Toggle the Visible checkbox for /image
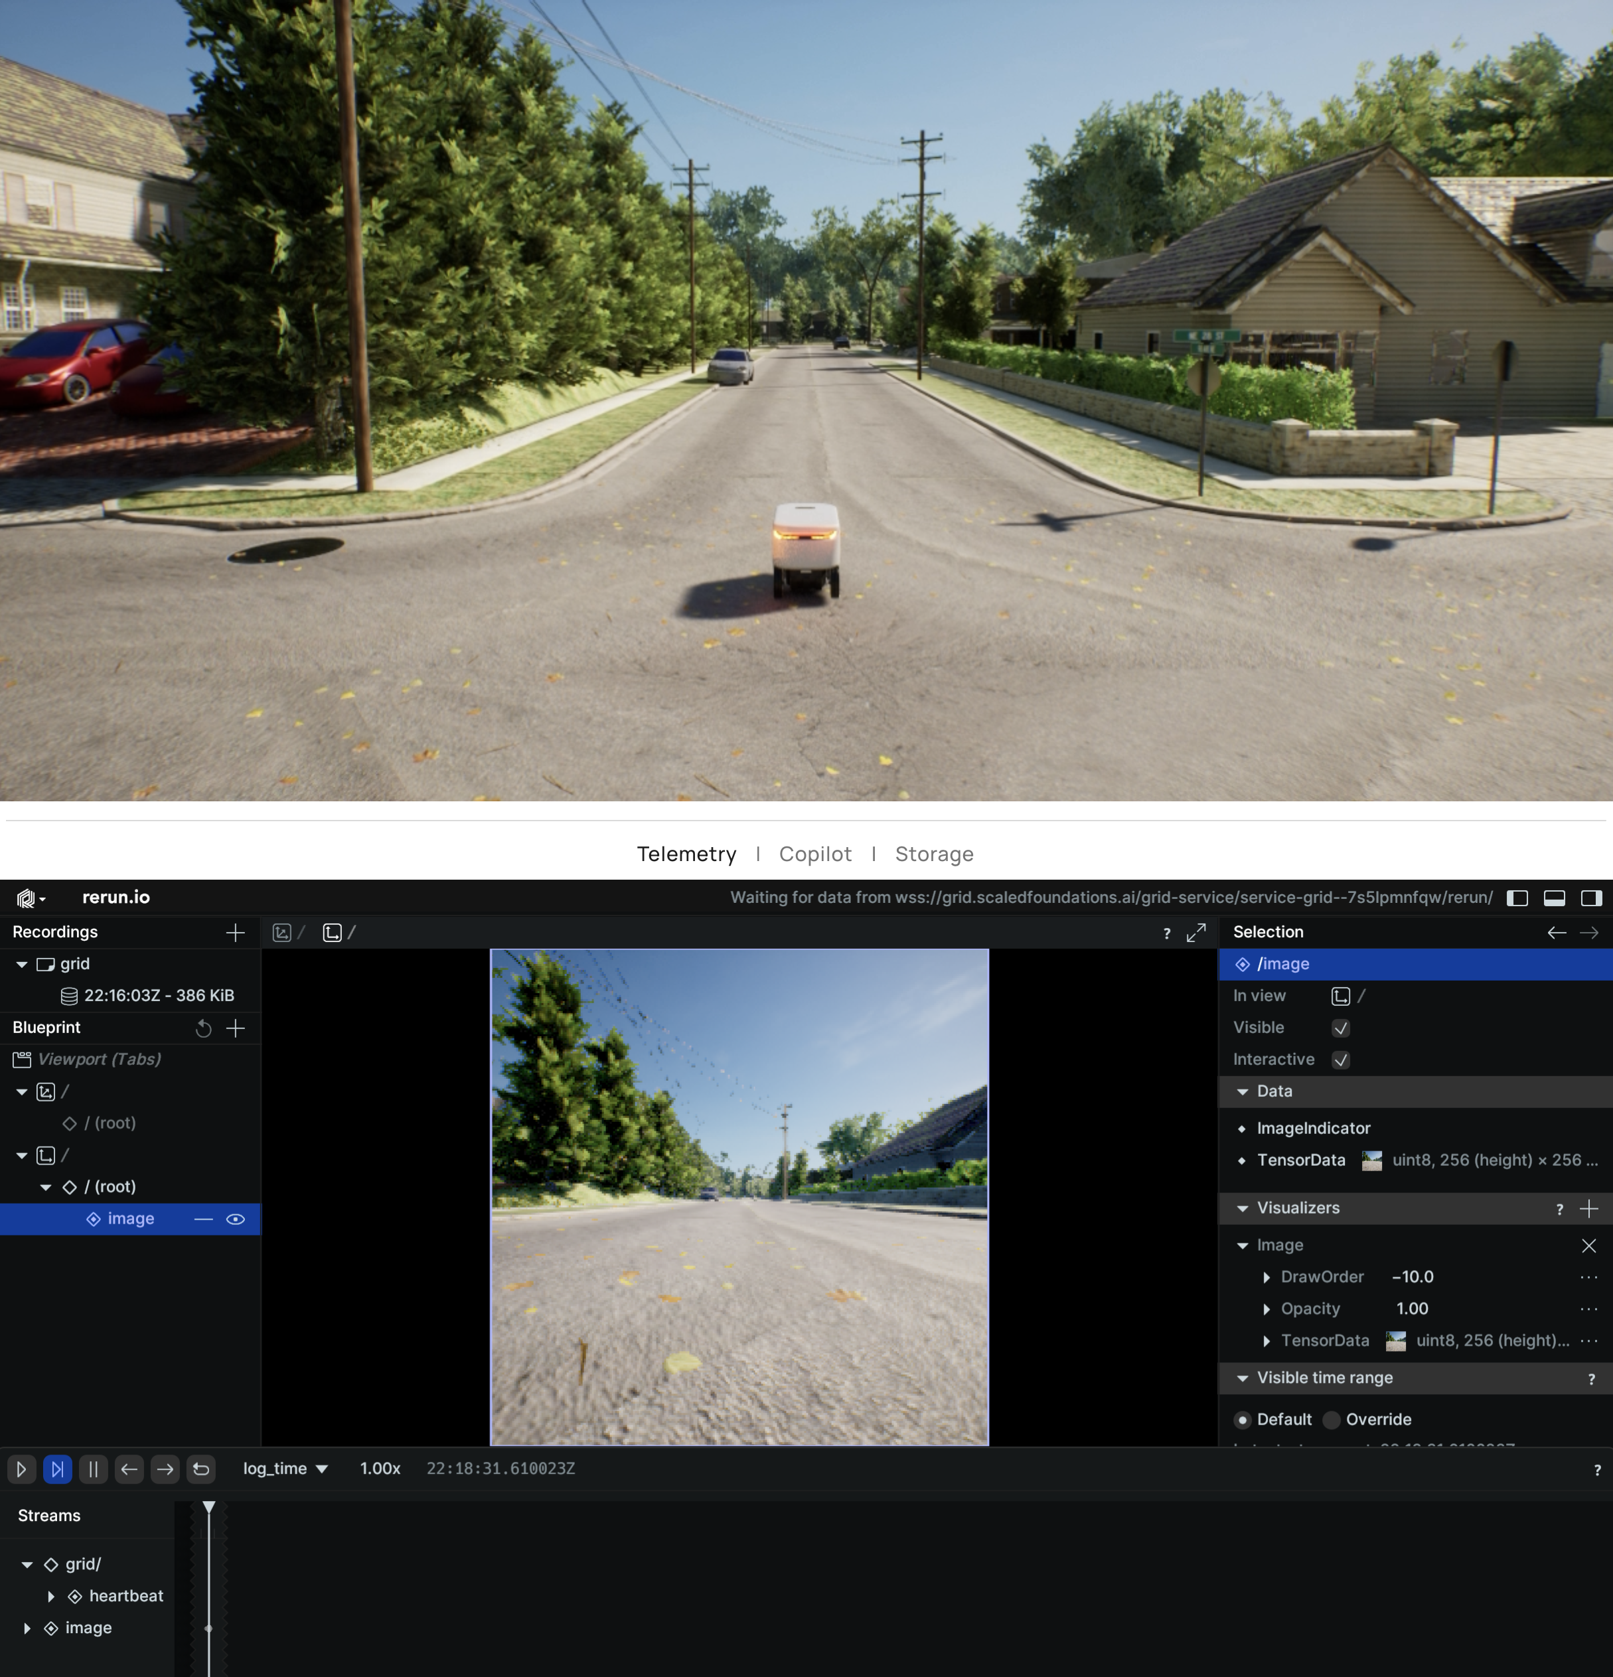The width and height of the screenshot is (1613, 1677). click(x=1340, y=1028)
